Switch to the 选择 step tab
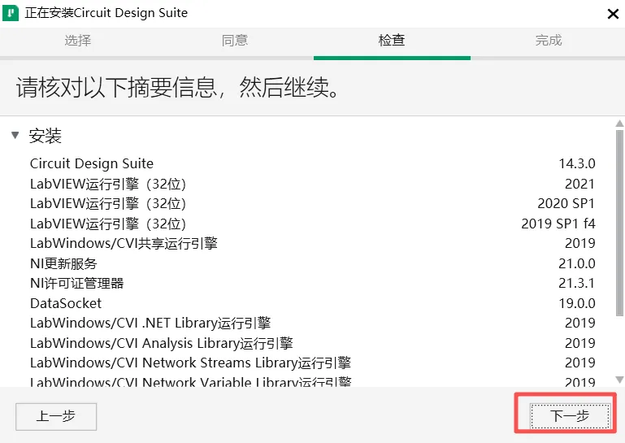Viewport: 625px width, 443px height. click(x=78, y=41)
